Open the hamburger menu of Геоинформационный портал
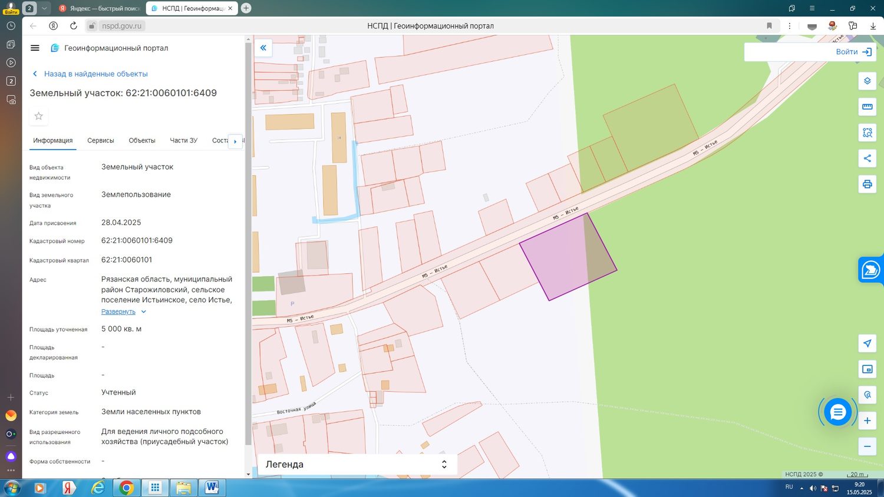Viewport: 884px width, 497px height. (35, 48)
